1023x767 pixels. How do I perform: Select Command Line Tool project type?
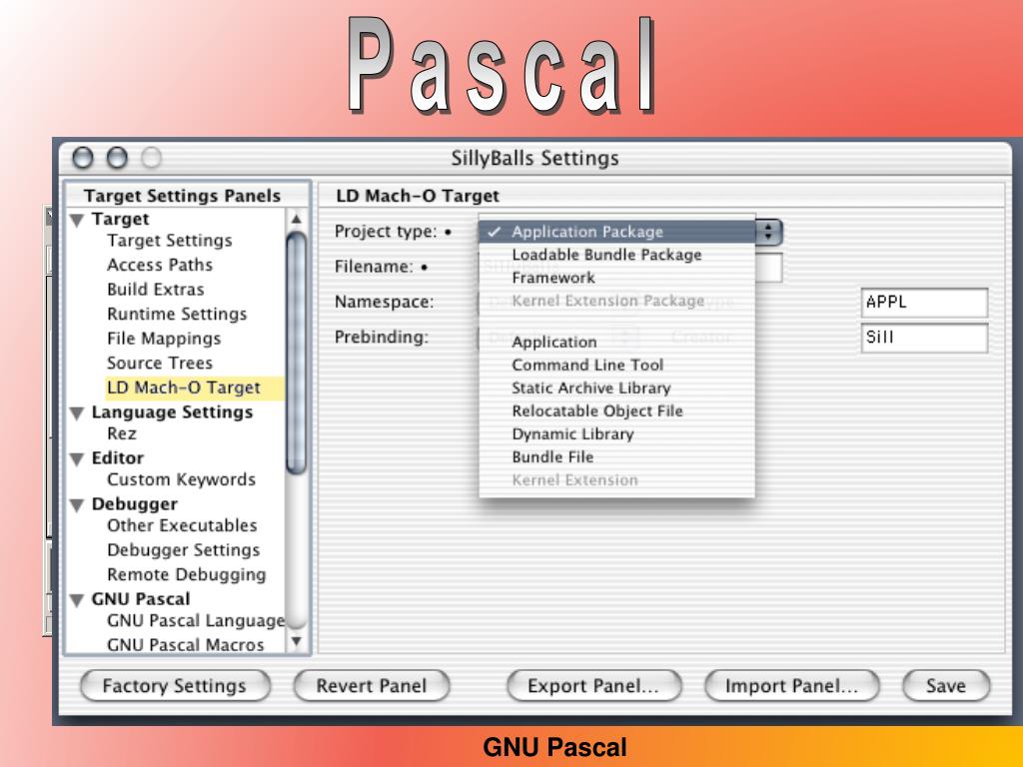tap(616, 366)
